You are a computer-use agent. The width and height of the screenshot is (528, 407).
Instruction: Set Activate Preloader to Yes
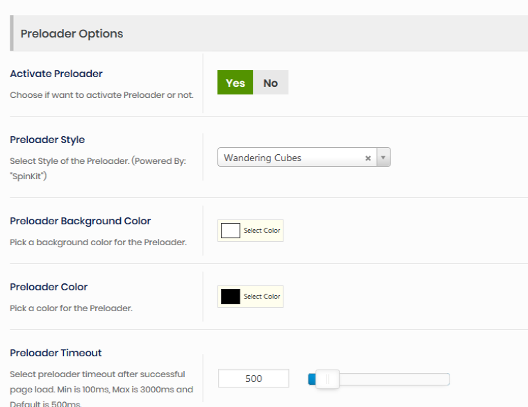tap(235, 83)
